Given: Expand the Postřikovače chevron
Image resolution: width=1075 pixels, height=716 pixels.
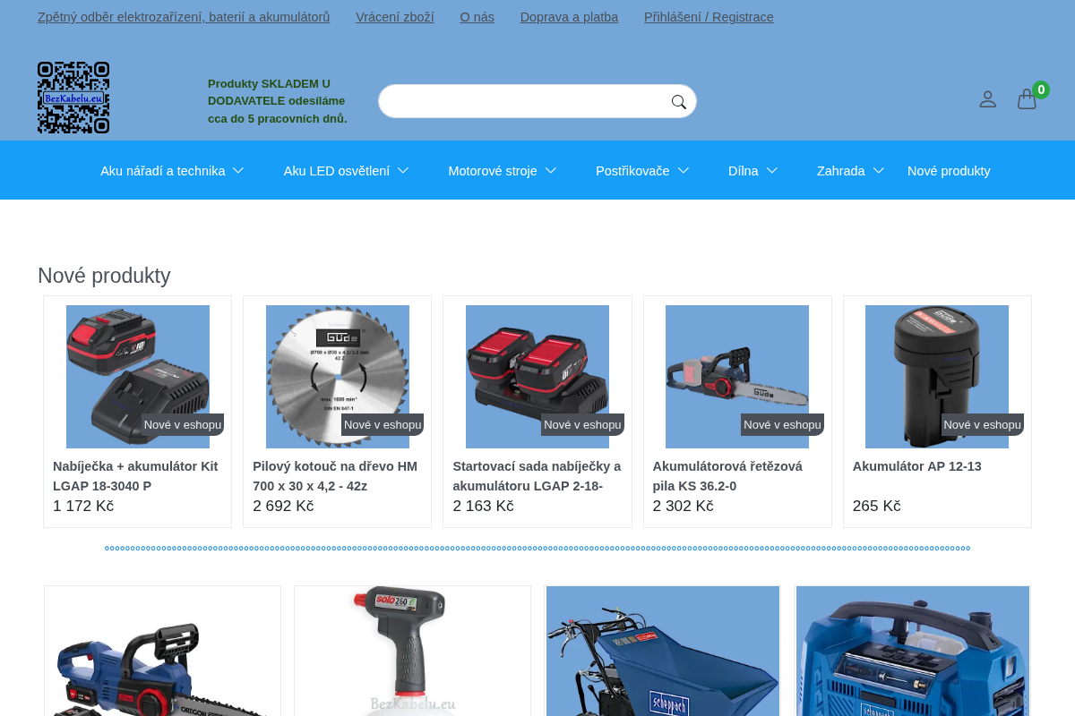Looking at the screenshot, I should click(x=684, y=171).
